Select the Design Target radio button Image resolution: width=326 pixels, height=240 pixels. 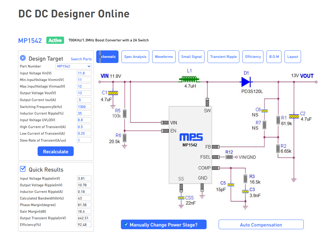[23, 58]
